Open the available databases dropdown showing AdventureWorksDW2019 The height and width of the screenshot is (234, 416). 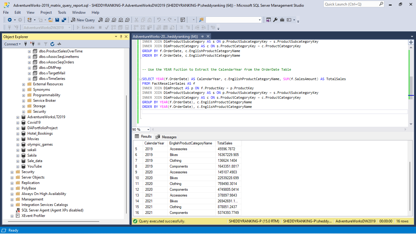click(x=70, y=27)
